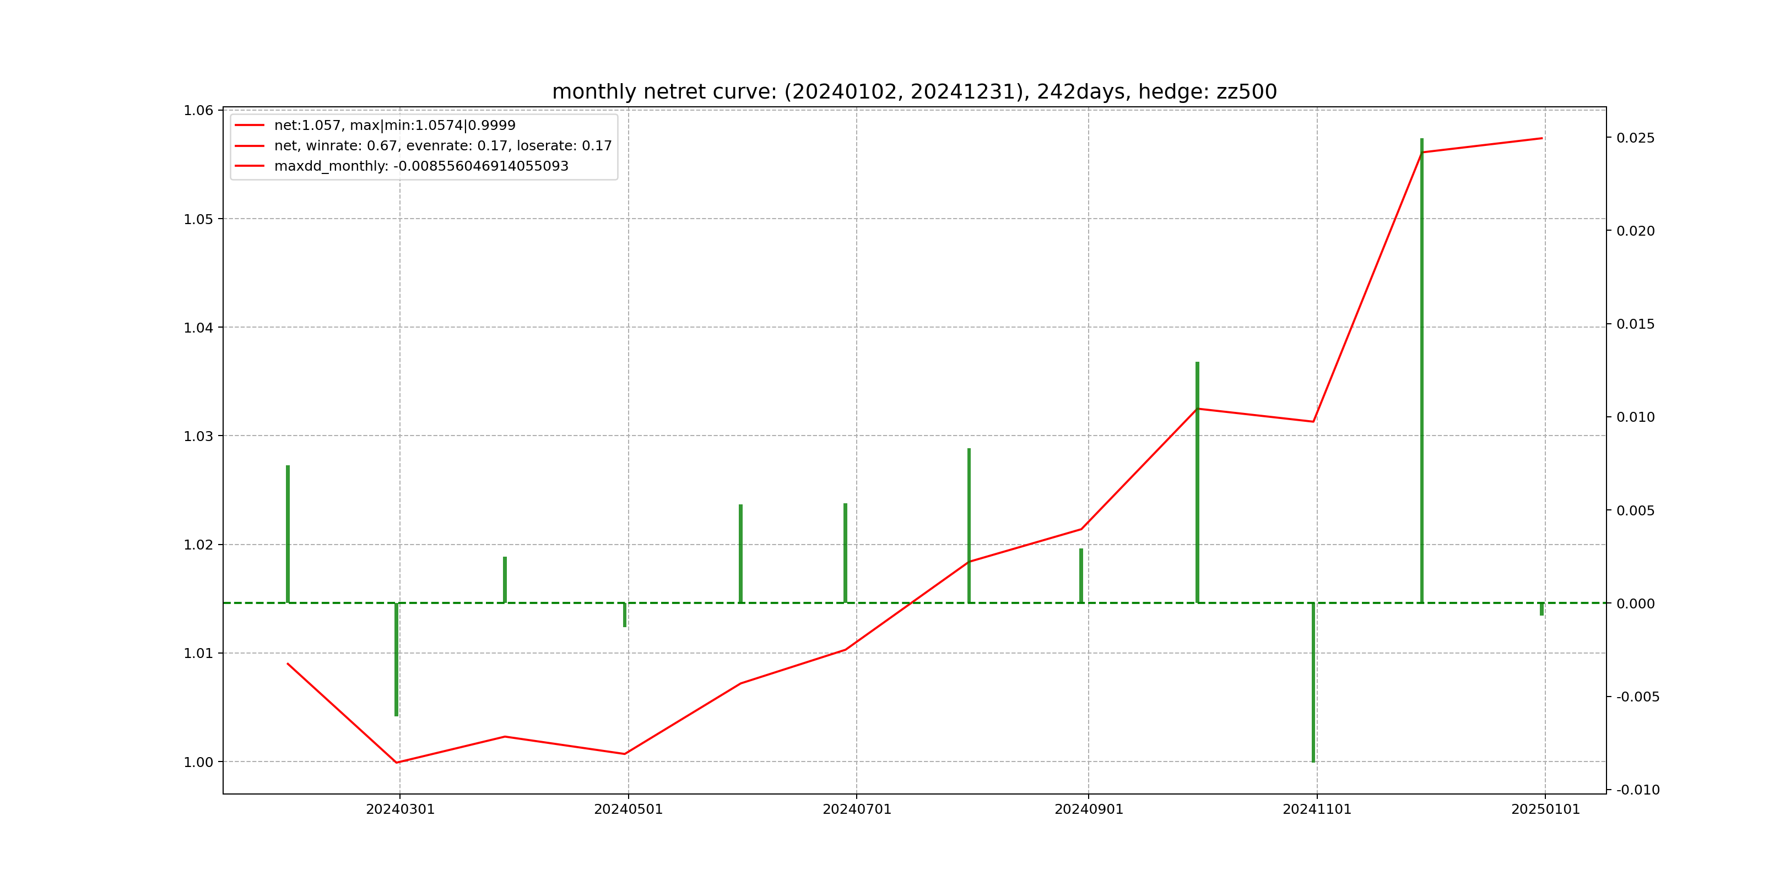Click the first green bar in January
1785x892 pixels.
pos(288,533)
